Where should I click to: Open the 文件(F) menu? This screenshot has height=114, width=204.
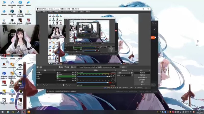pyautogui.click(x=39, y=12)
